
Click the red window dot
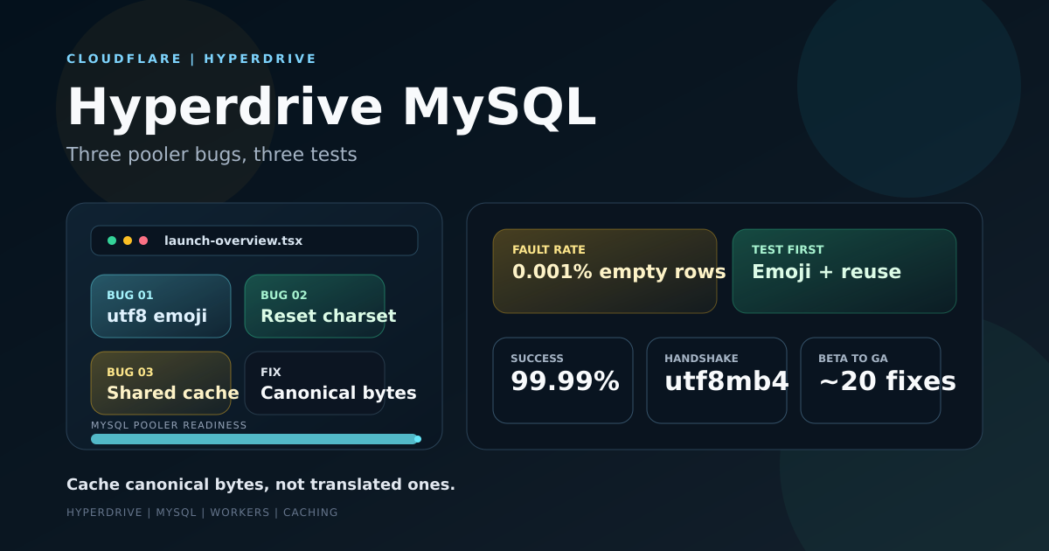pos(143,241)
